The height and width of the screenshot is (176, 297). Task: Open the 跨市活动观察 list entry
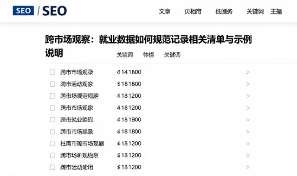coord(77,84)
